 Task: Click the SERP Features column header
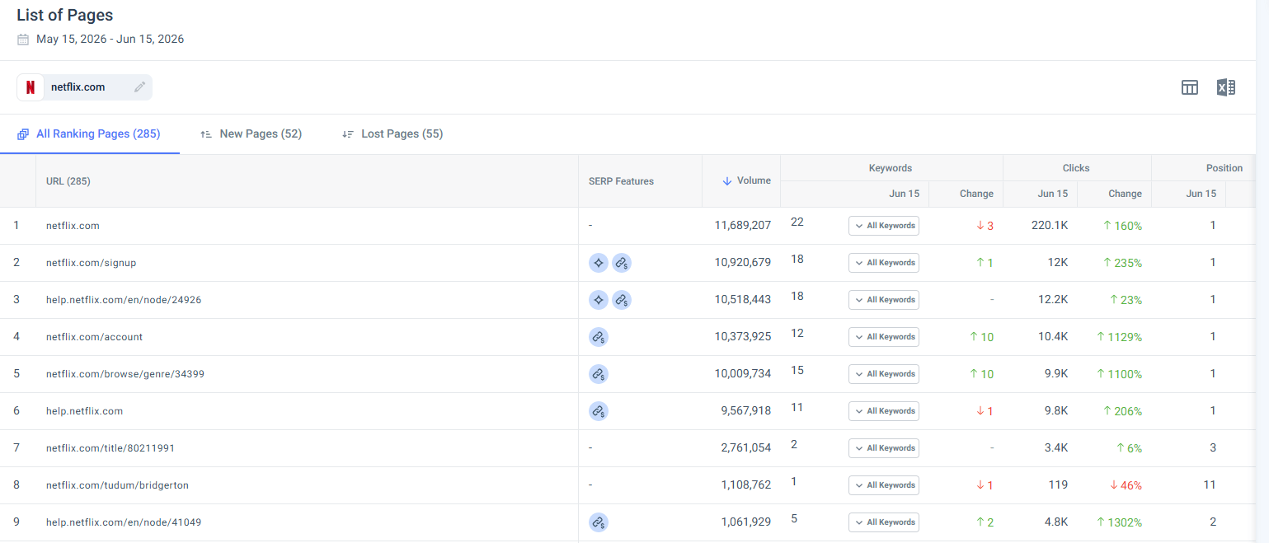621,181
